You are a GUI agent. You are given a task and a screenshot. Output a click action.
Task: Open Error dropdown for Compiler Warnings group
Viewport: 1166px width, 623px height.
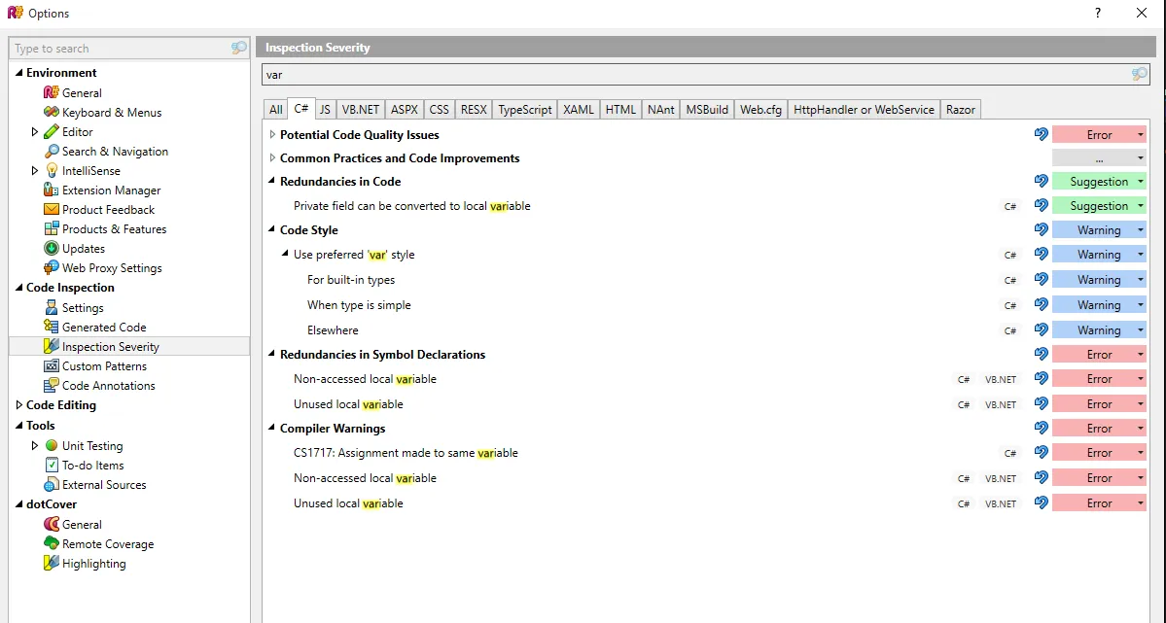1099,429
